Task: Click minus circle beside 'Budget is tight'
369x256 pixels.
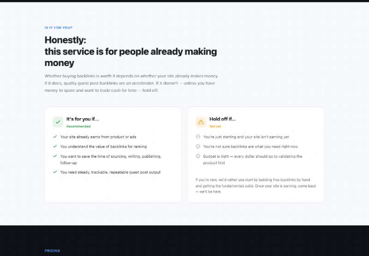Action: pyautogui.click(x=198, y=156)
